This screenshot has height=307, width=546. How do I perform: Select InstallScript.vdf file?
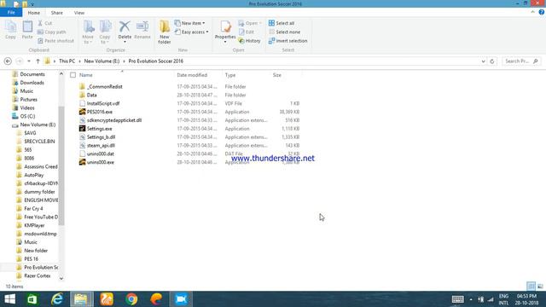click(103, 103)
